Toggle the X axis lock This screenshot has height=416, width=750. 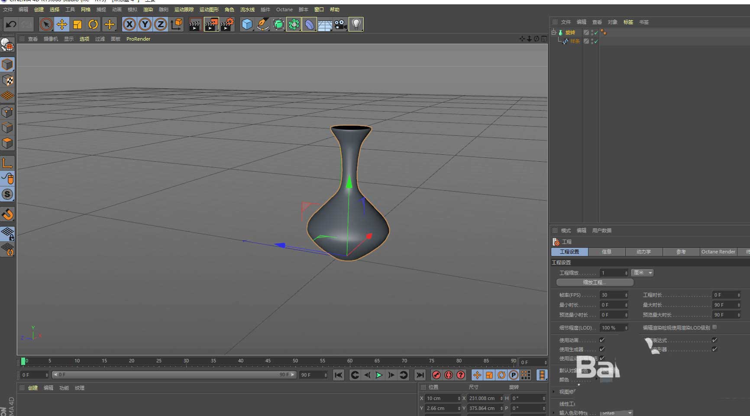point(129,25)
